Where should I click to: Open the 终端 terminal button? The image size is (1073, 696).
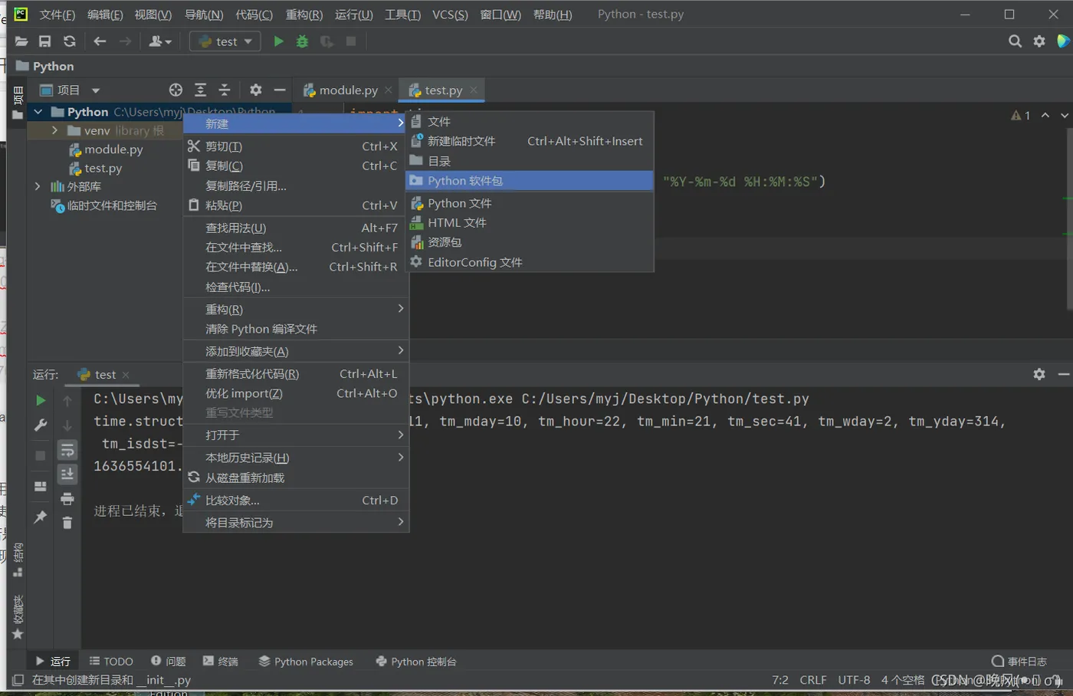pos(220,661)
